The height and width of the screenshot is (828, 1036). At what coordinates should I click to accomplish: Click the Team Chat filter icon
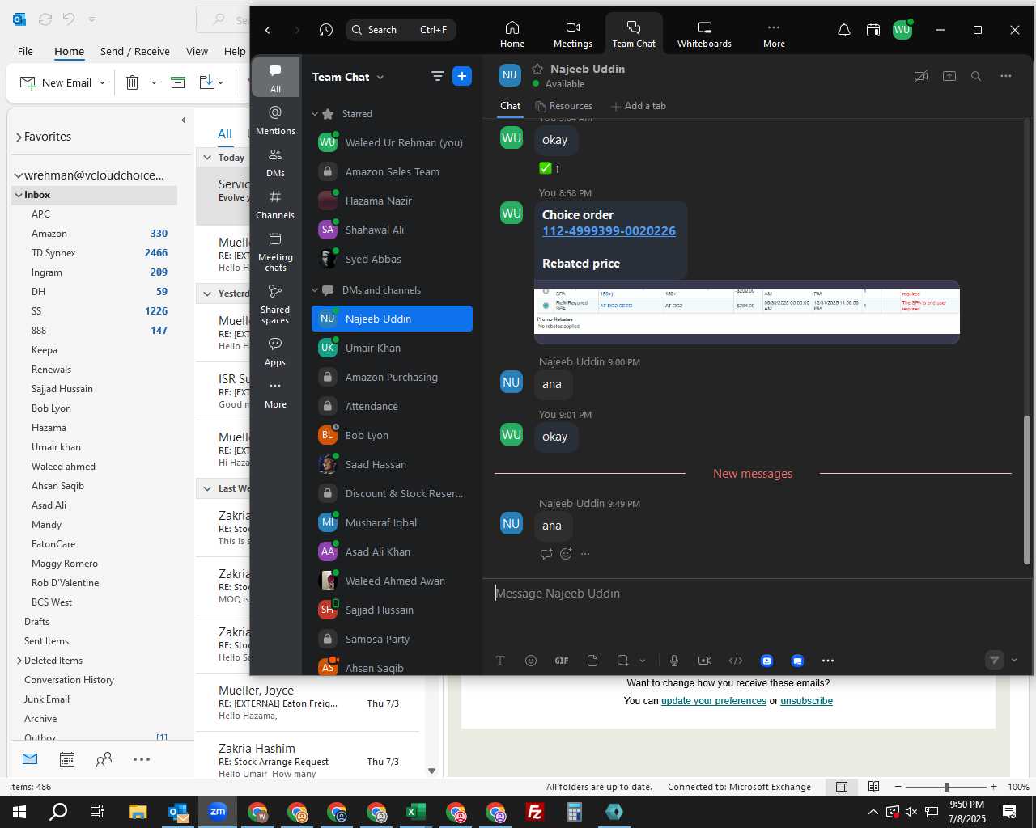pyautogui.click(x=437, y=76)
